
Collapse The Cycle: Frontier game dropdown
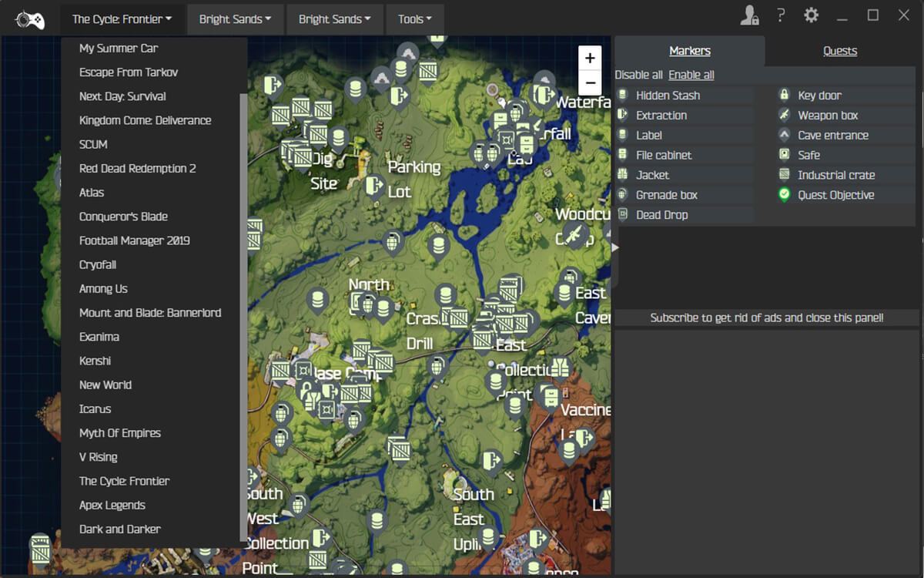[x=122, y=19]
